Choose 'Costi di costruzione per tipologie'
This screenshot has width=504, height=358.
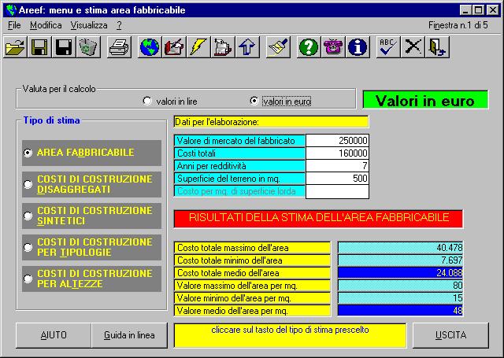(x=28, y=247)
